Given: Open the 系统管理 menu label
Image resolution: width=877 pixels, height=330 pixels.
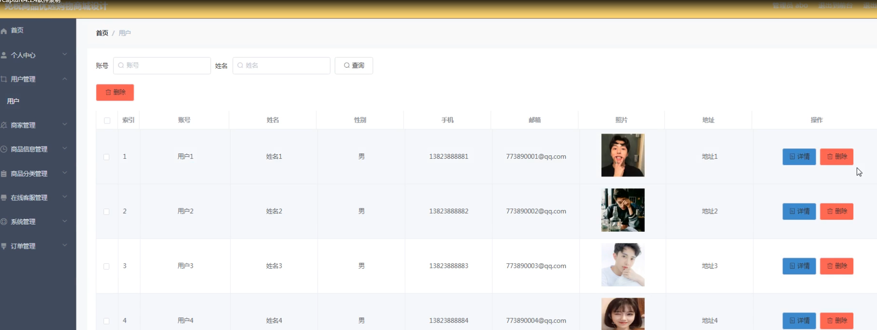Looking at the screenshot, I should [23, 222].
